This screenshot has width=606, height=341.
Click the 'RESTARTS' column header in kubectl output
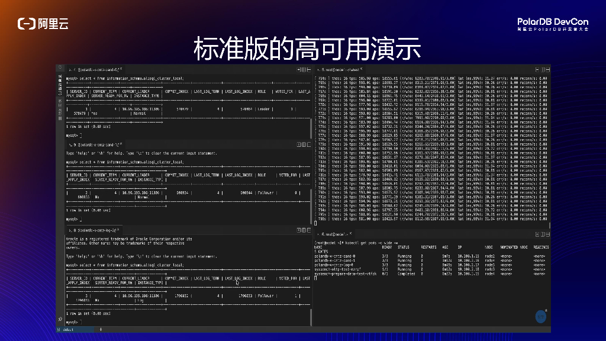[x=428, y=247]
